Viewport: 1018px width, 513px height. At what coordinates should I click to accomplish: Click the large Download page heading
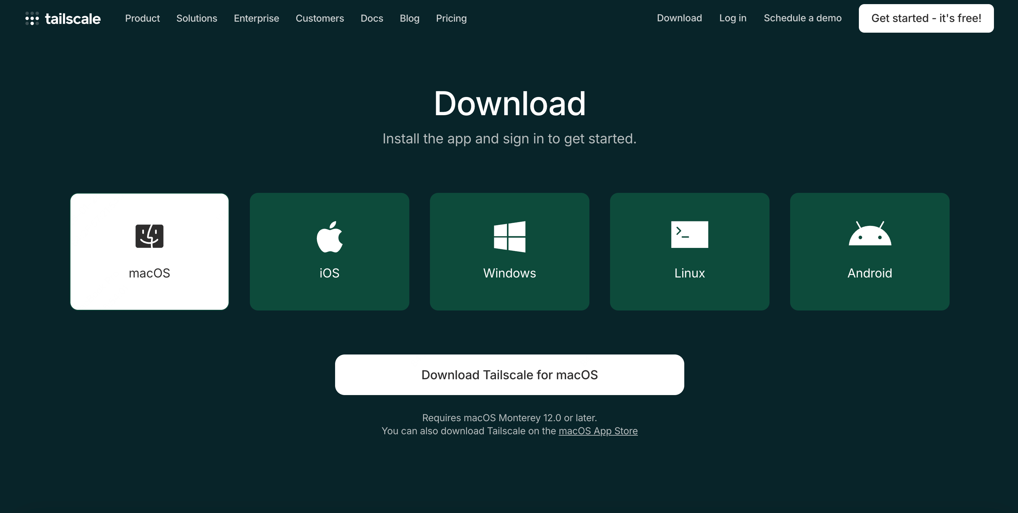tap(509, 103)
